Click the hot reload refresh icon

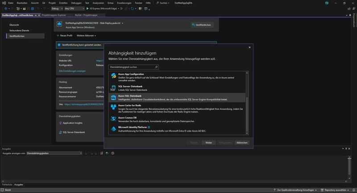pyautogui.click(x=132, y=8)
